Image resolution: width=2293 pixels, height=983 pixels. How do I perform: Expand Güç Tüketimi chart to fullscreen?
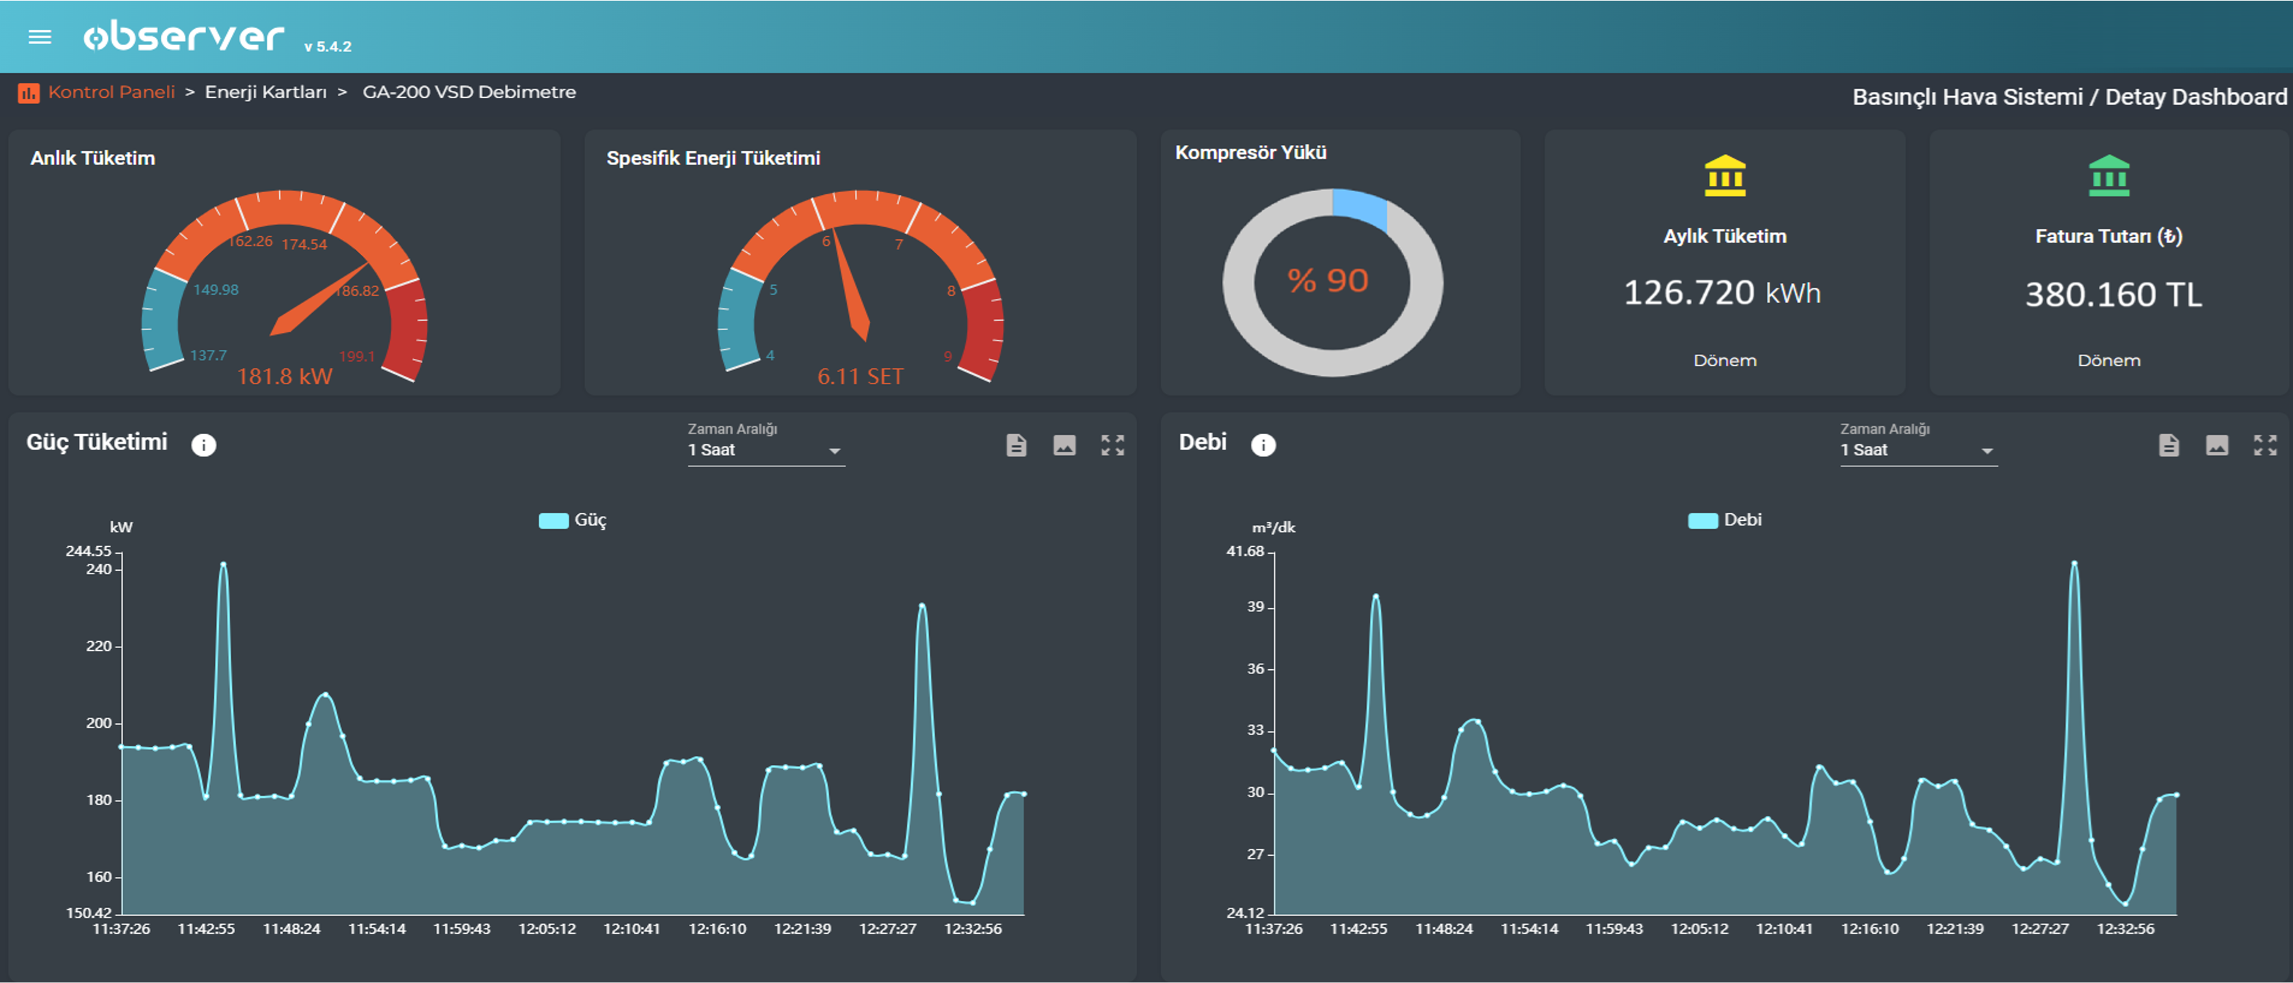point(1112,445)
